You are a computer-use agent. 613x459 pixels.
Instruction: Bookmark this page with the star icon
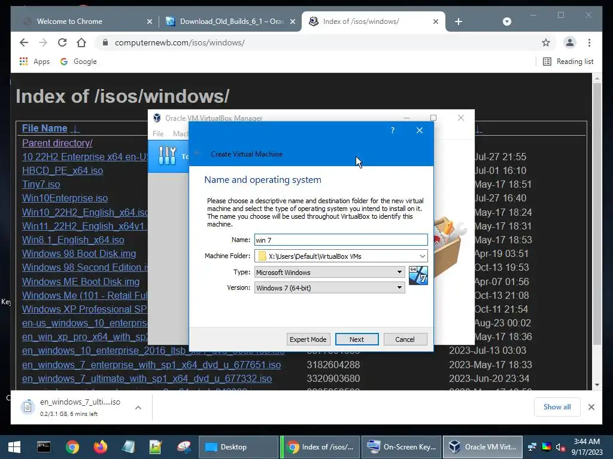coord(546,42)
